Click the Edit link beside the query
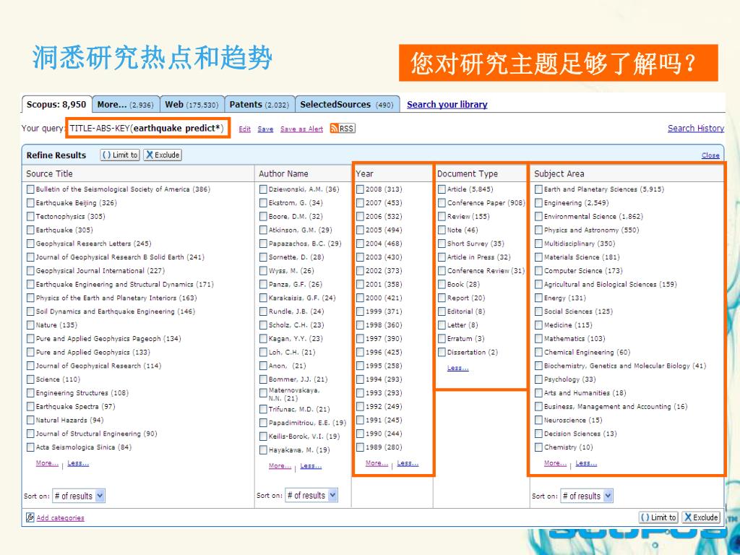Viewport: 740px width, 555px height. [244, 129]
